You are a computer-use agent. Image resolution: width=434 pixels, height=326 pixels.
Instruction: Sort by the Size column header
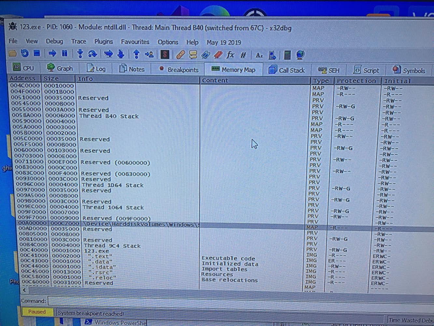58,79
